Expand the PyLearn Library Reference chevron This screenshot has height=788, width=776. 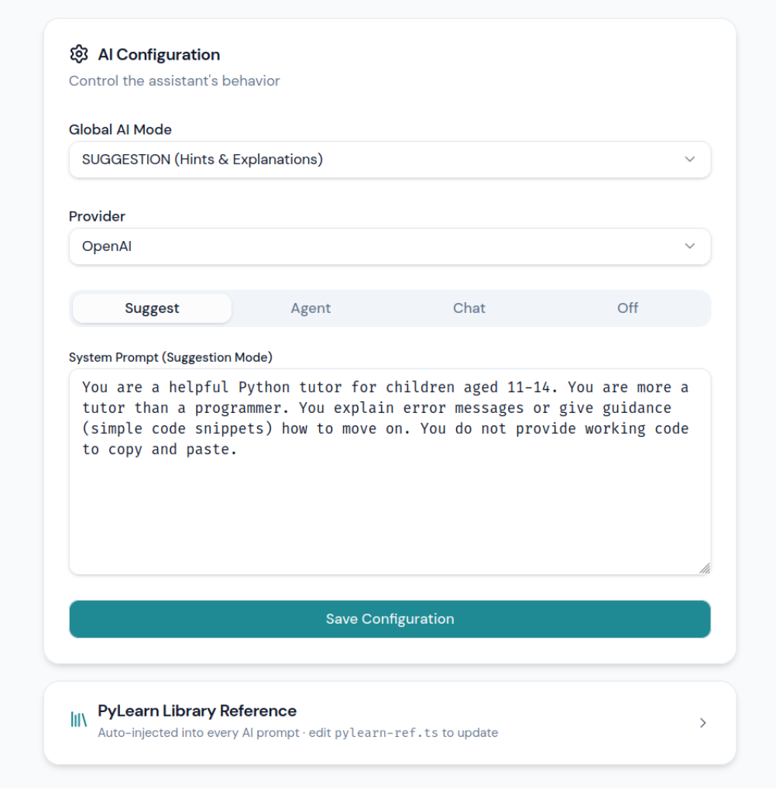click(x=702, y=723)
